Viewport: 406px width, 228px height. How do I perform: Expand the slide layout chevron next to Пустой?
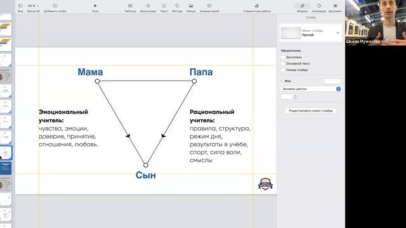[337, 33]
